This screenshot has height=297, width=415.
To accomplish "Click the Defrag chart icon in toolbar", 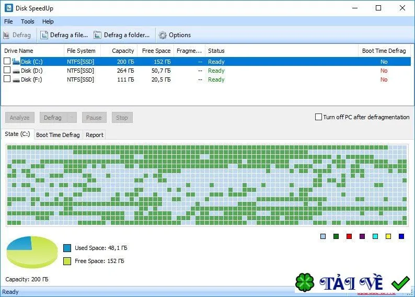I will 6,35.
